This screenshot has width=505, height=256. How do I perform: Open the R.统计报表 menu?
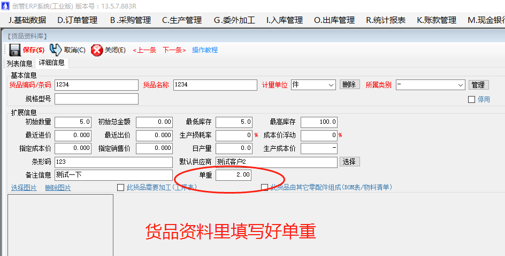coord(386,20)
